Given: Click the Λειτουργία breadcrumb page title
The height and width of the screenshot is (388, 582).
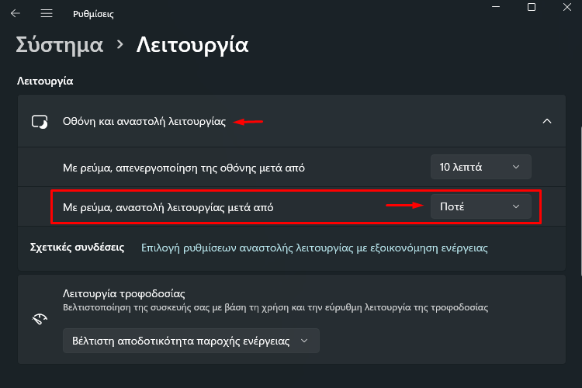Looking at the screenshot, I should click(x=192, y=45).
